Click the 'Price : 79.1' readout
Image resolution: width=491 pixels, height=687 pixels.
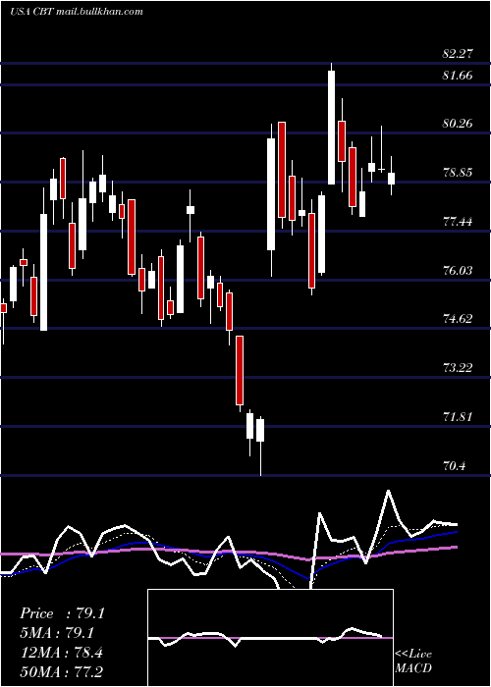[62, 613]
